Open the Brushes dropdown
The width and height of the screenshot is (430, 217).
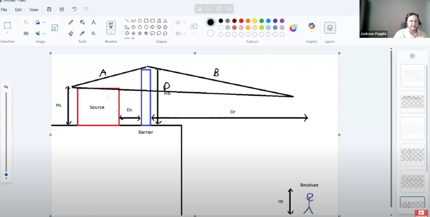(x=111, y=33)
